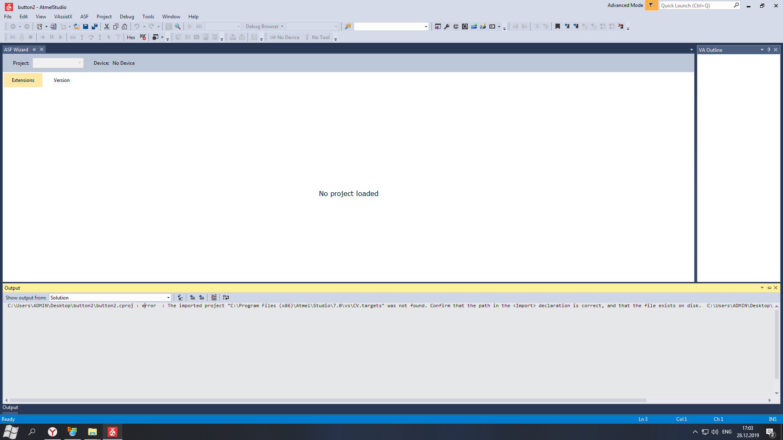Image resolution: width=783 pixels, height=440 pixels.
Task: Open Device Programming wrench icon
Action: click(x=447, y=26)
